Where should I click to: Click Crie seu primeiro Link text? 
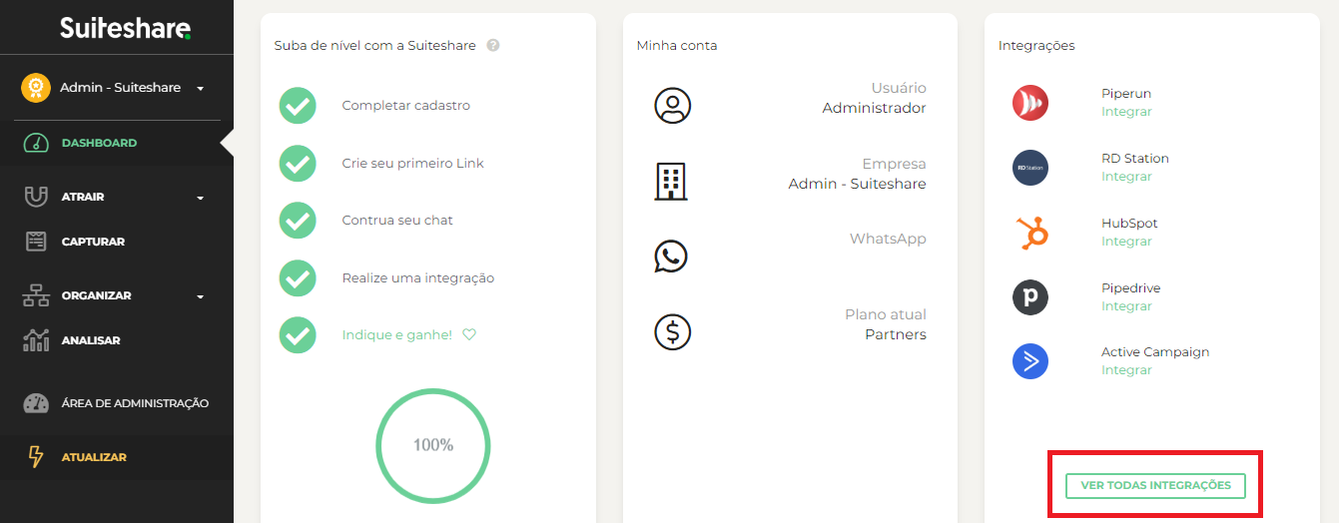click(412, 164)
